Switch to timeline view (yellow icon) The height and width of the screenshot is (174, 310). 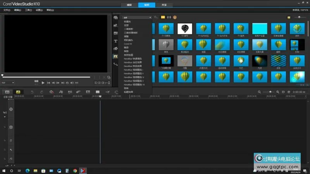pyautogui.click(x=18, y=92)
